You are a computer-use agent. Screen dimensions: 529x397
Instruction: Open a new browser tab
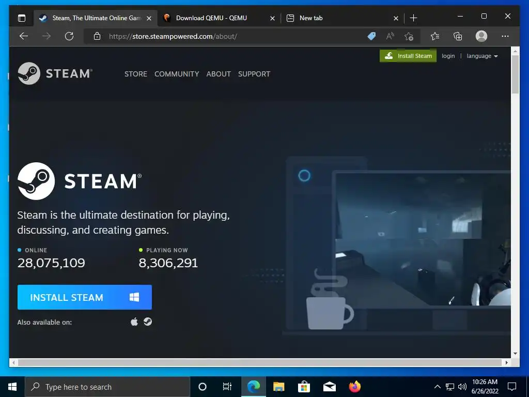(413, 18)
